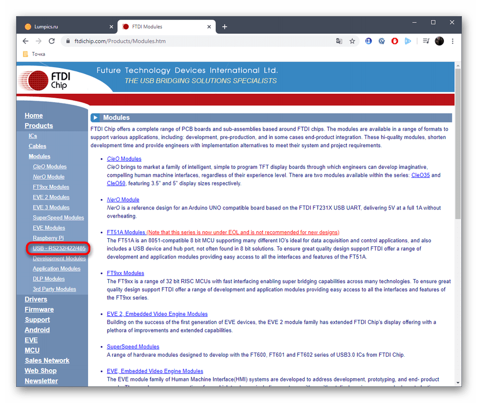Click the browser back arrow
Screen dimensions: 478x403
pos(26,41)
